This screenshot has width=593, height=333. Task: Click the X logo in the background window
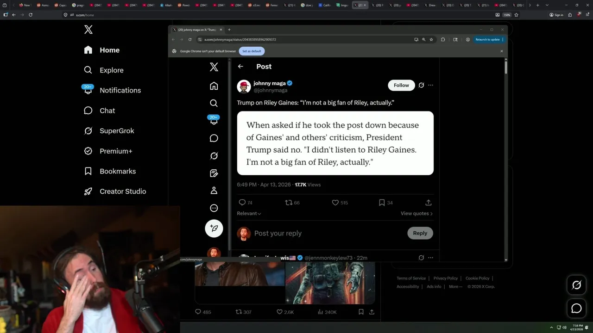pos(88,30)
